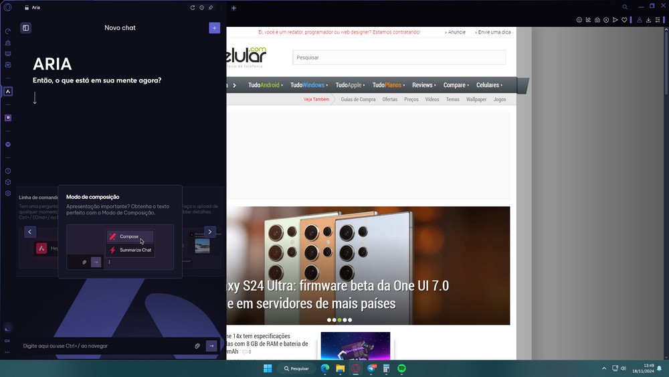
Task: Open sidebar settings gear icon
Action: pyautogui.click(x=8, y=194)
